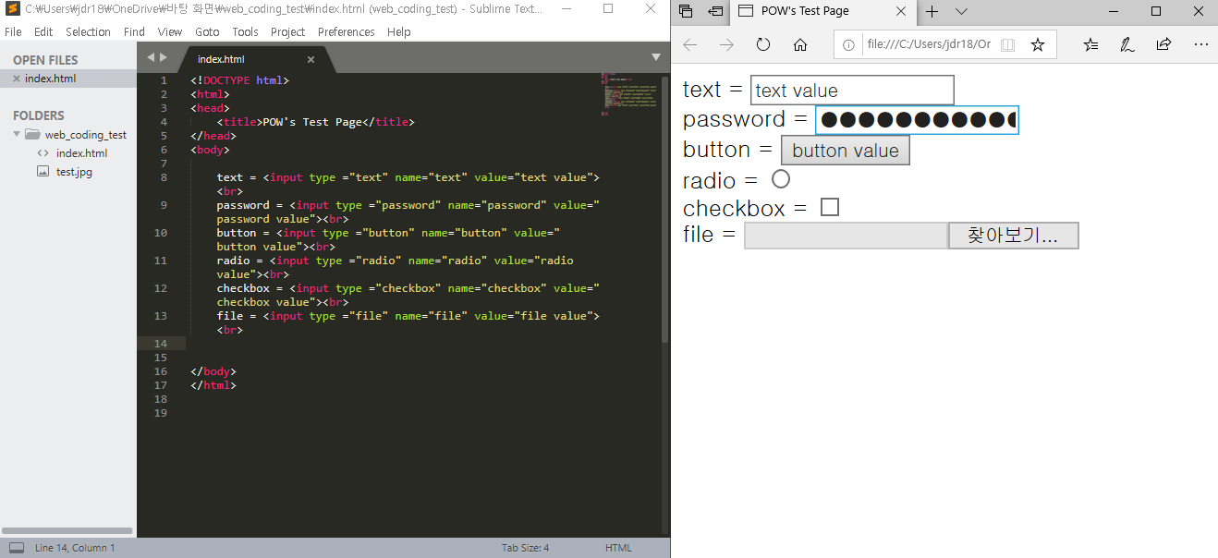Image resolution: width=1218 pixels, height=558 pixels.
Task: Select the POW's Test Page browser tab
Action: point(822,12)
